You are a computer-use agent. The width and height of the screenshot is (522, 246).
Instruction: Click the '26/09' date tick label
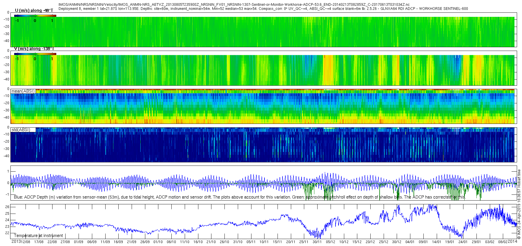145,242
